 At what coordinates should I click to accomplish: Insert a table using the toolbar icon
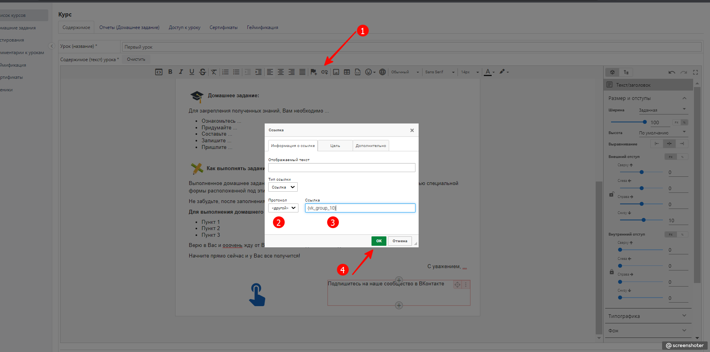(347, 72)
